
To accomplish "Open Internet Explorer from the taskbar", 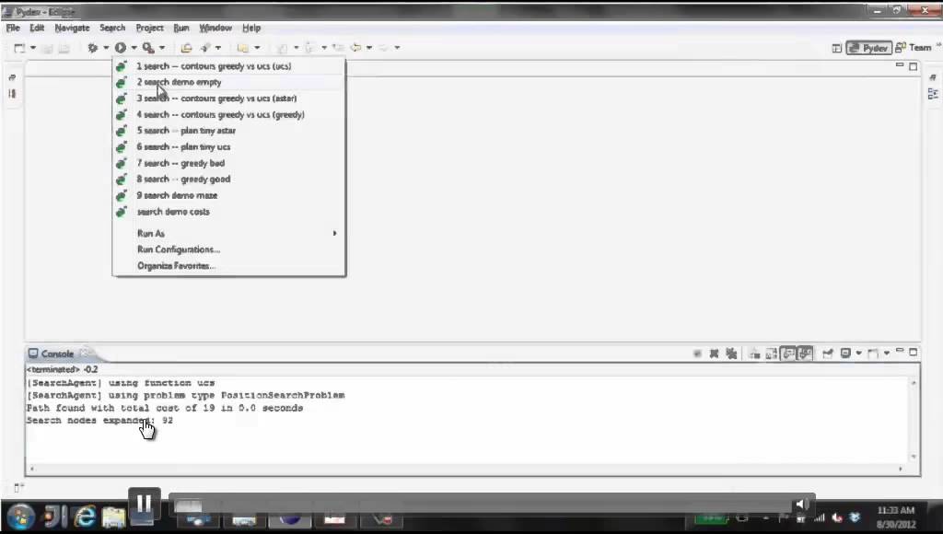I will pos(85,517).
